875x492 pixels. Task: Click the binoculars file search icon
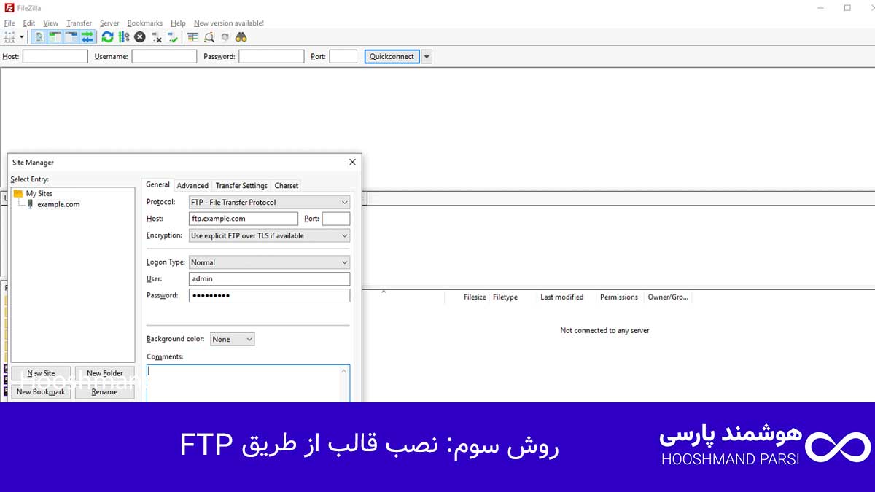tap(241, 37)
